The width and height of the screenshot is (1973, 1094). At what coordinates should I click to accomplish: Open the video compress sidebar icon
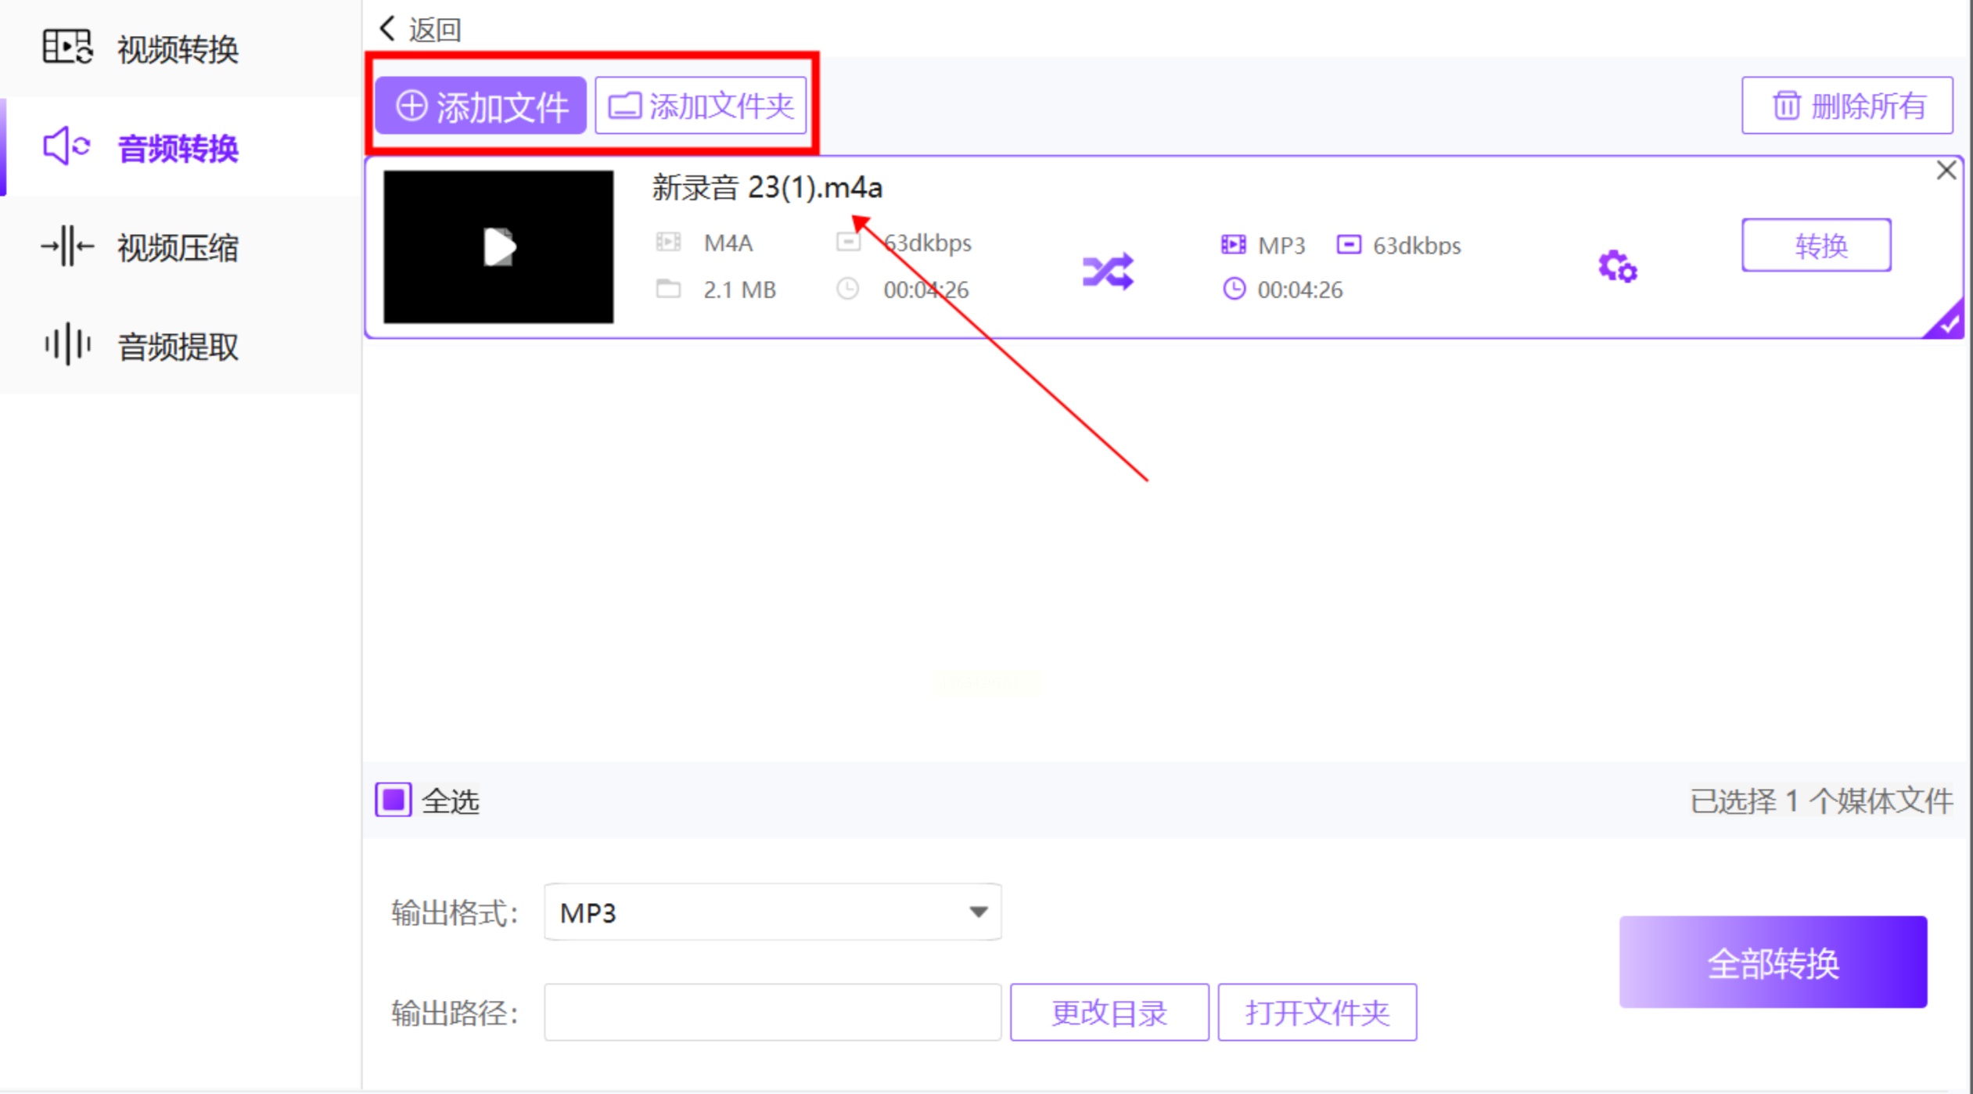67,247
